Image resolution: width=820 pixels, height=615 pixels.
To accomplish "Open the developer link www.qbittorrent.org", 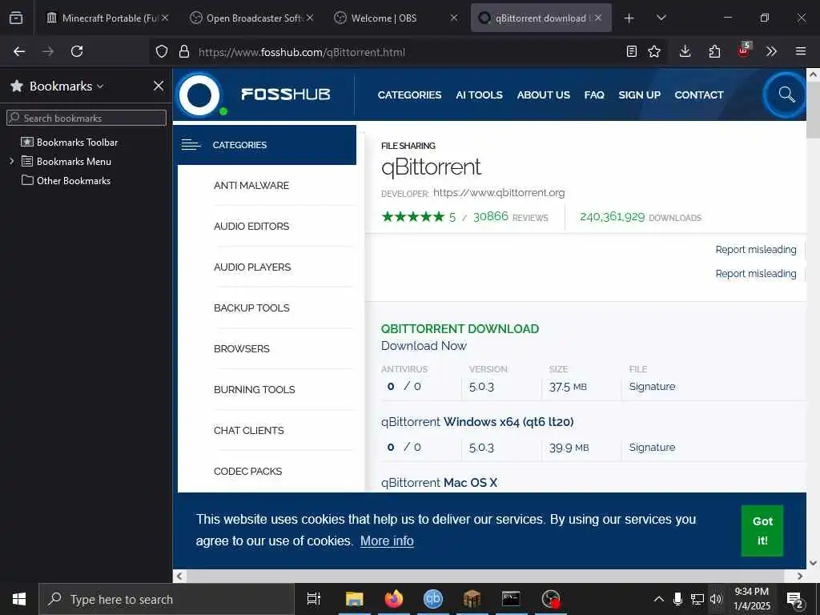I will pos(499,192).
